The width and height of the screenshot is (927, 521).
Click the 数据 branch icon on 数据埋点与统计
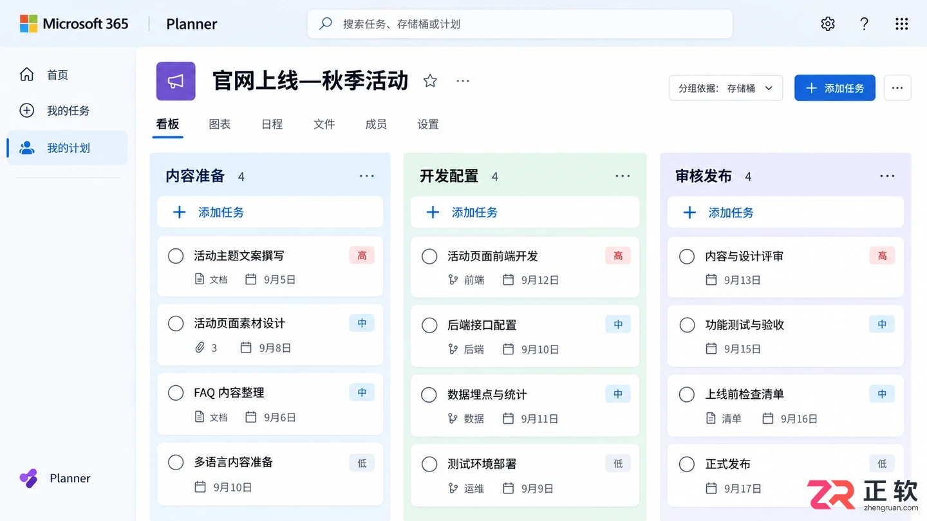453,418
